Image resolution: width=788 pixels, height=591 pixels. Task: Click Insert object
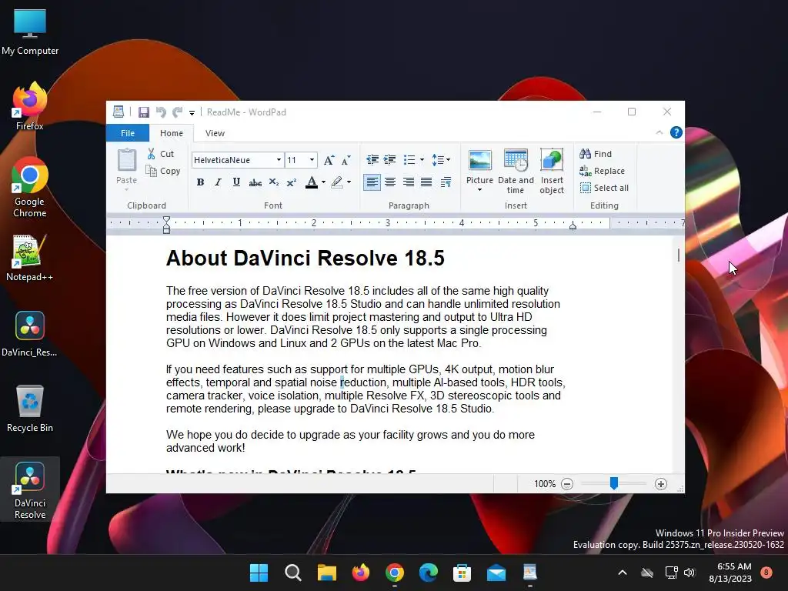tap(552, 172)
